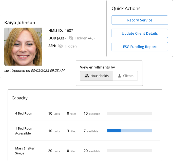The width and height of the screenshot is (173, 161).
Task: Click the 7 available units count
Action: click(85, 131)
